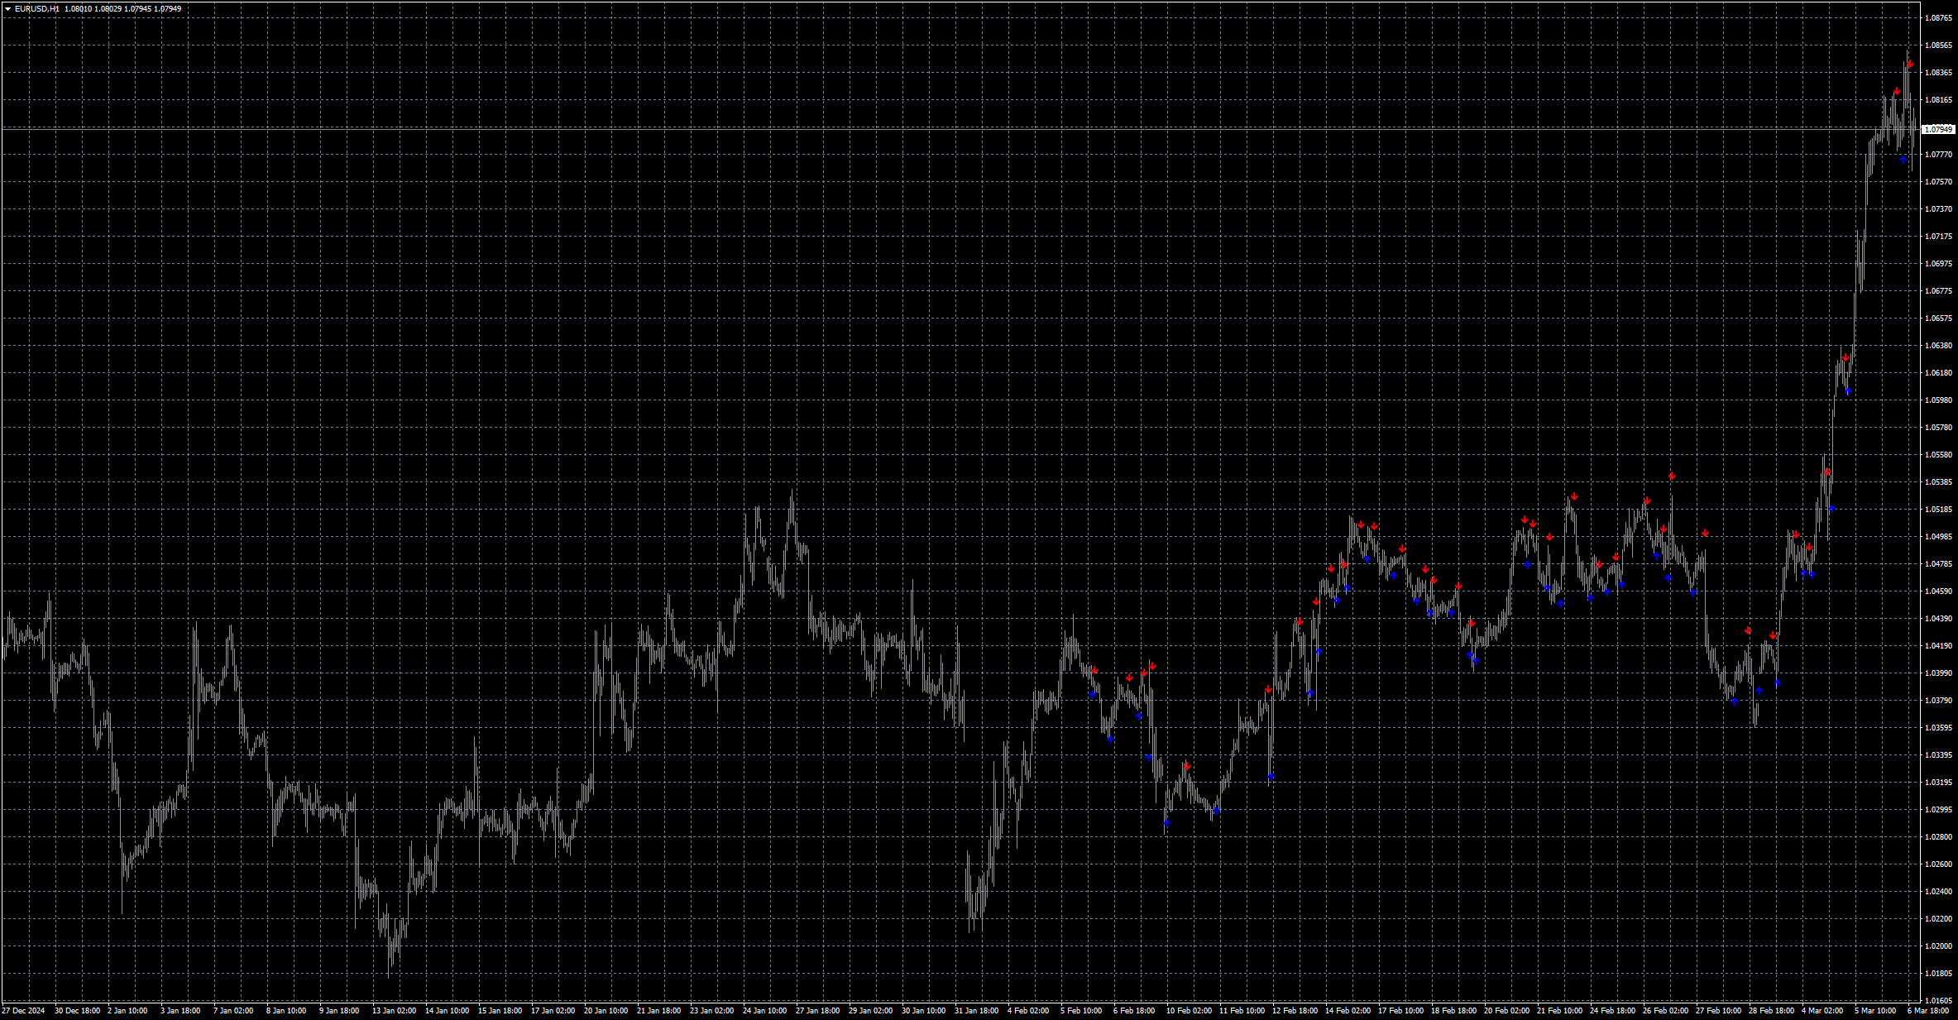The height and width of the screenshot is (1020, 1958).
Task: Click the 1.03395 price scale label
Action: (x=1938, y=755)
